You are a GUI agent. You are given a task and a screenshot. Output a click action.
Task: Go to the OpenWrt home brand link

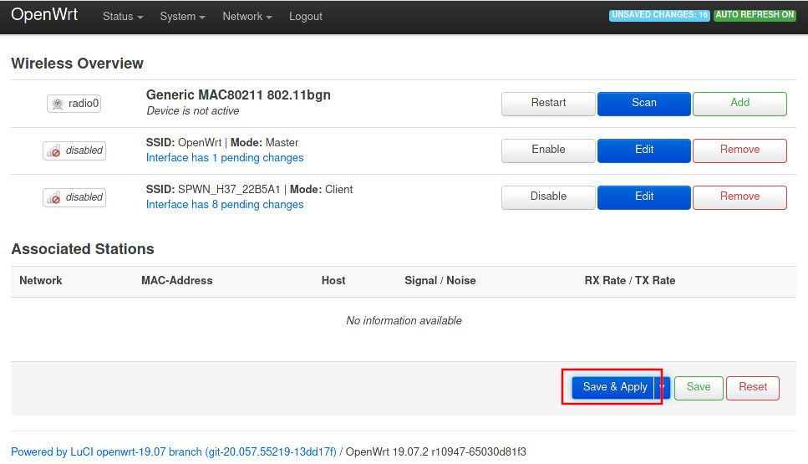tap(44, 14)
